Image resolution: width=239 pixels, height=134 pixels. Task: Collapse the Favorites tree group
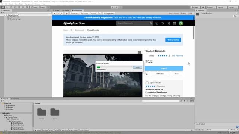tap(1, 103)
